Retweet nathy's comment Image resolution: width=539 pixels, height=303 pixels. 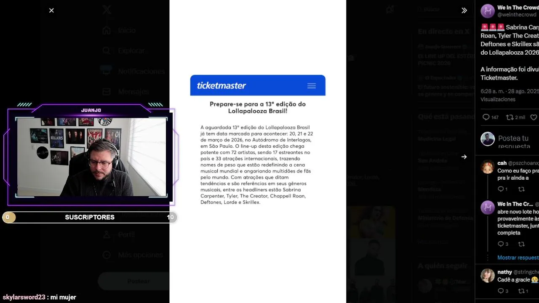(523, 291)
